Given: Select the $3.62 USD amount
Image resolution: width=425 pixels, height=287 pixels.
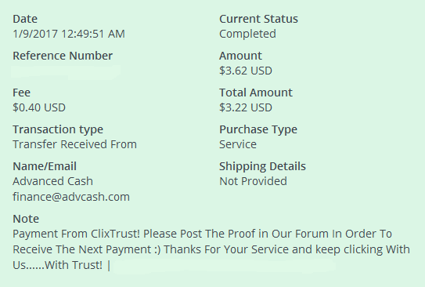Looking at the screenshot, I should pyautogui.click(x=246, y=71).
